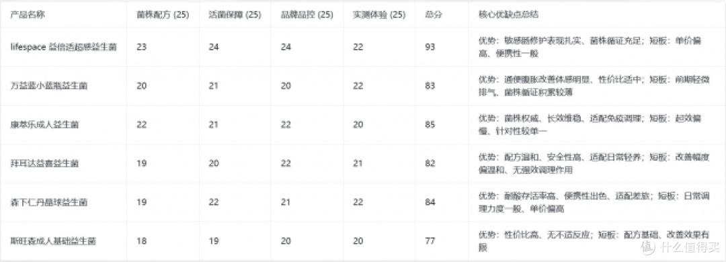
Task: Click the 实测体验 (25) column header
Action: click(x=379, y=14)
